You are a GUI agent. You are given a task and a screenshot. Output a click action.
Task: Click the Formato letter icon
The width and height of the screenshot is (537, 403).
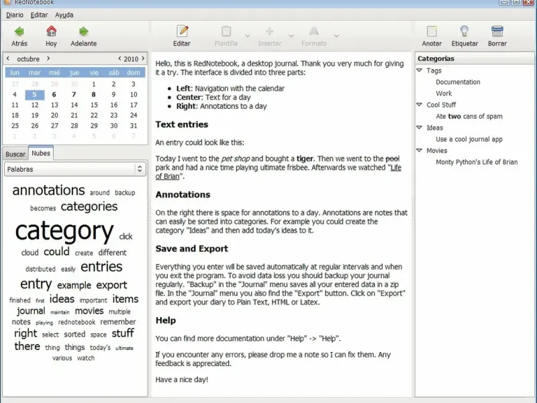(313, 31)
